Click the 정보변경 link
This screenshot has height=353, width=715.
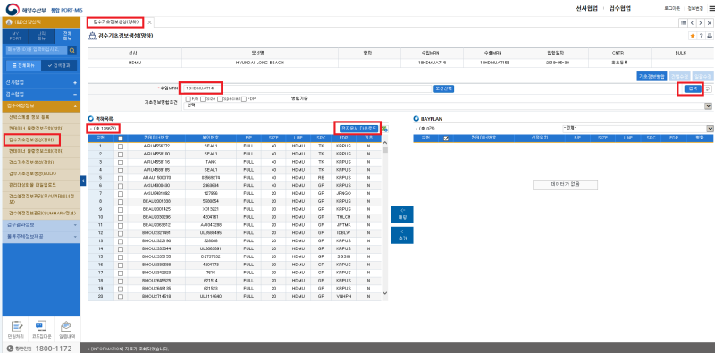tap(695, 9)
